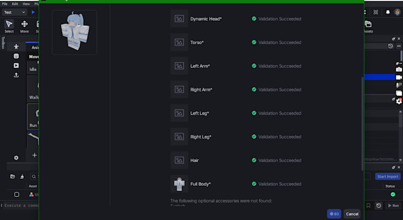Click the Torso* label
This screenshot has width=403, height=220.
(x=197, y=43)
